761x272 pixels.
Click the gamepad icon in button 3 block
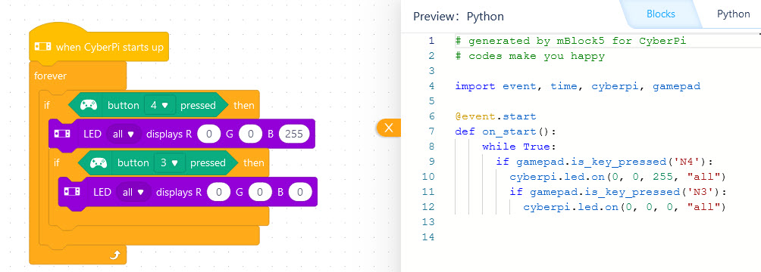[x=98, y=163]
